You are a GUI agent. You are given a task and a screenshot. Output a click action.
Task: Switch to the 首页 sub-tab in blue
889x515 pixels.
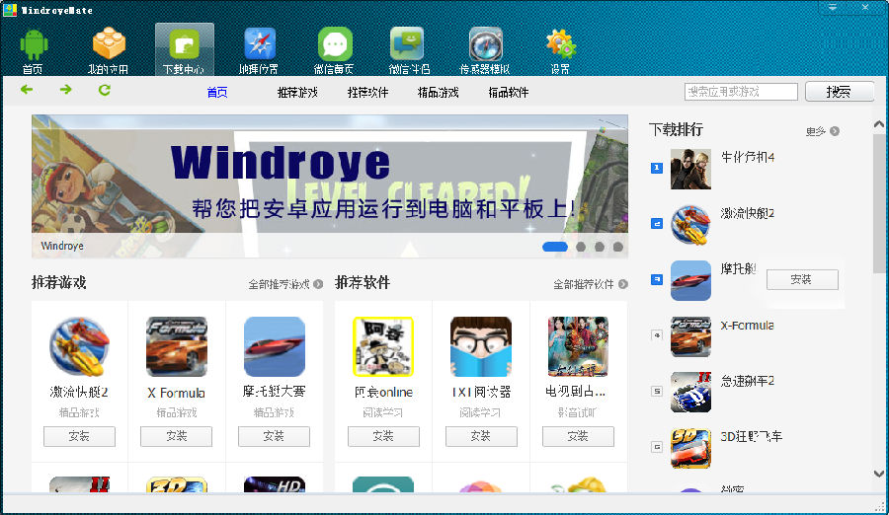coord(217,93)
